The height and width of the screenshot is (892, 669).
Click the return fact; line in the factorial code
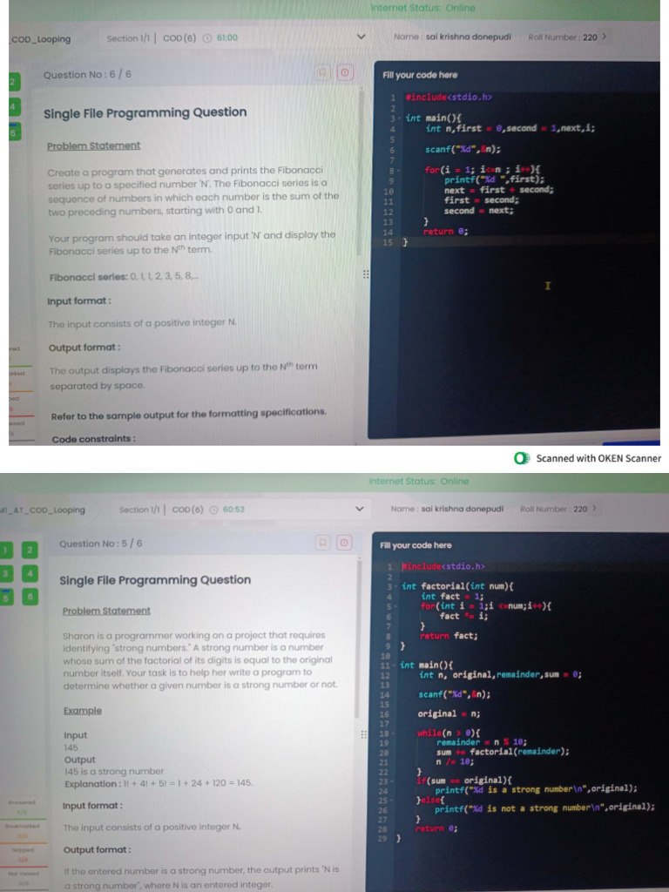pos(449,636)
